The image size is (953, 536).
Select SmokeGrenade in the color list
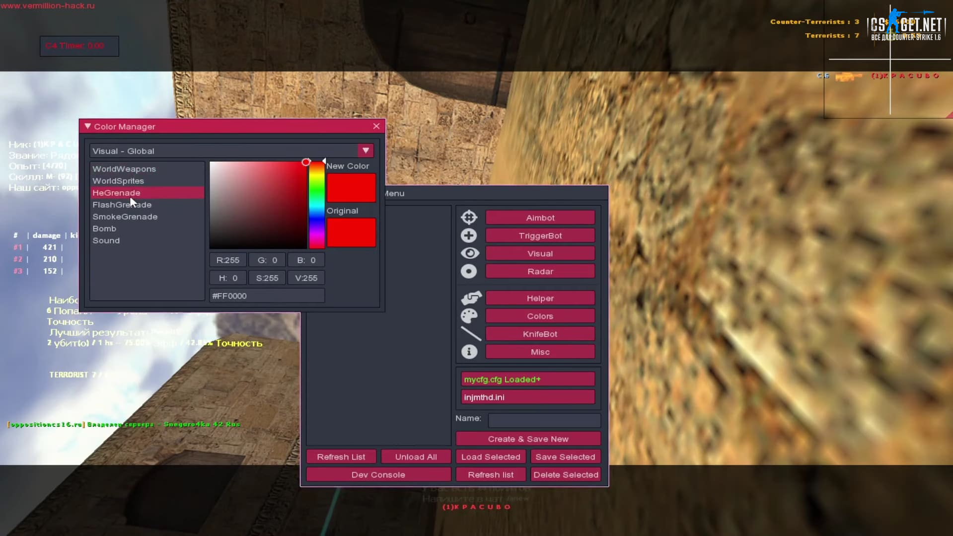pos(147,217)
